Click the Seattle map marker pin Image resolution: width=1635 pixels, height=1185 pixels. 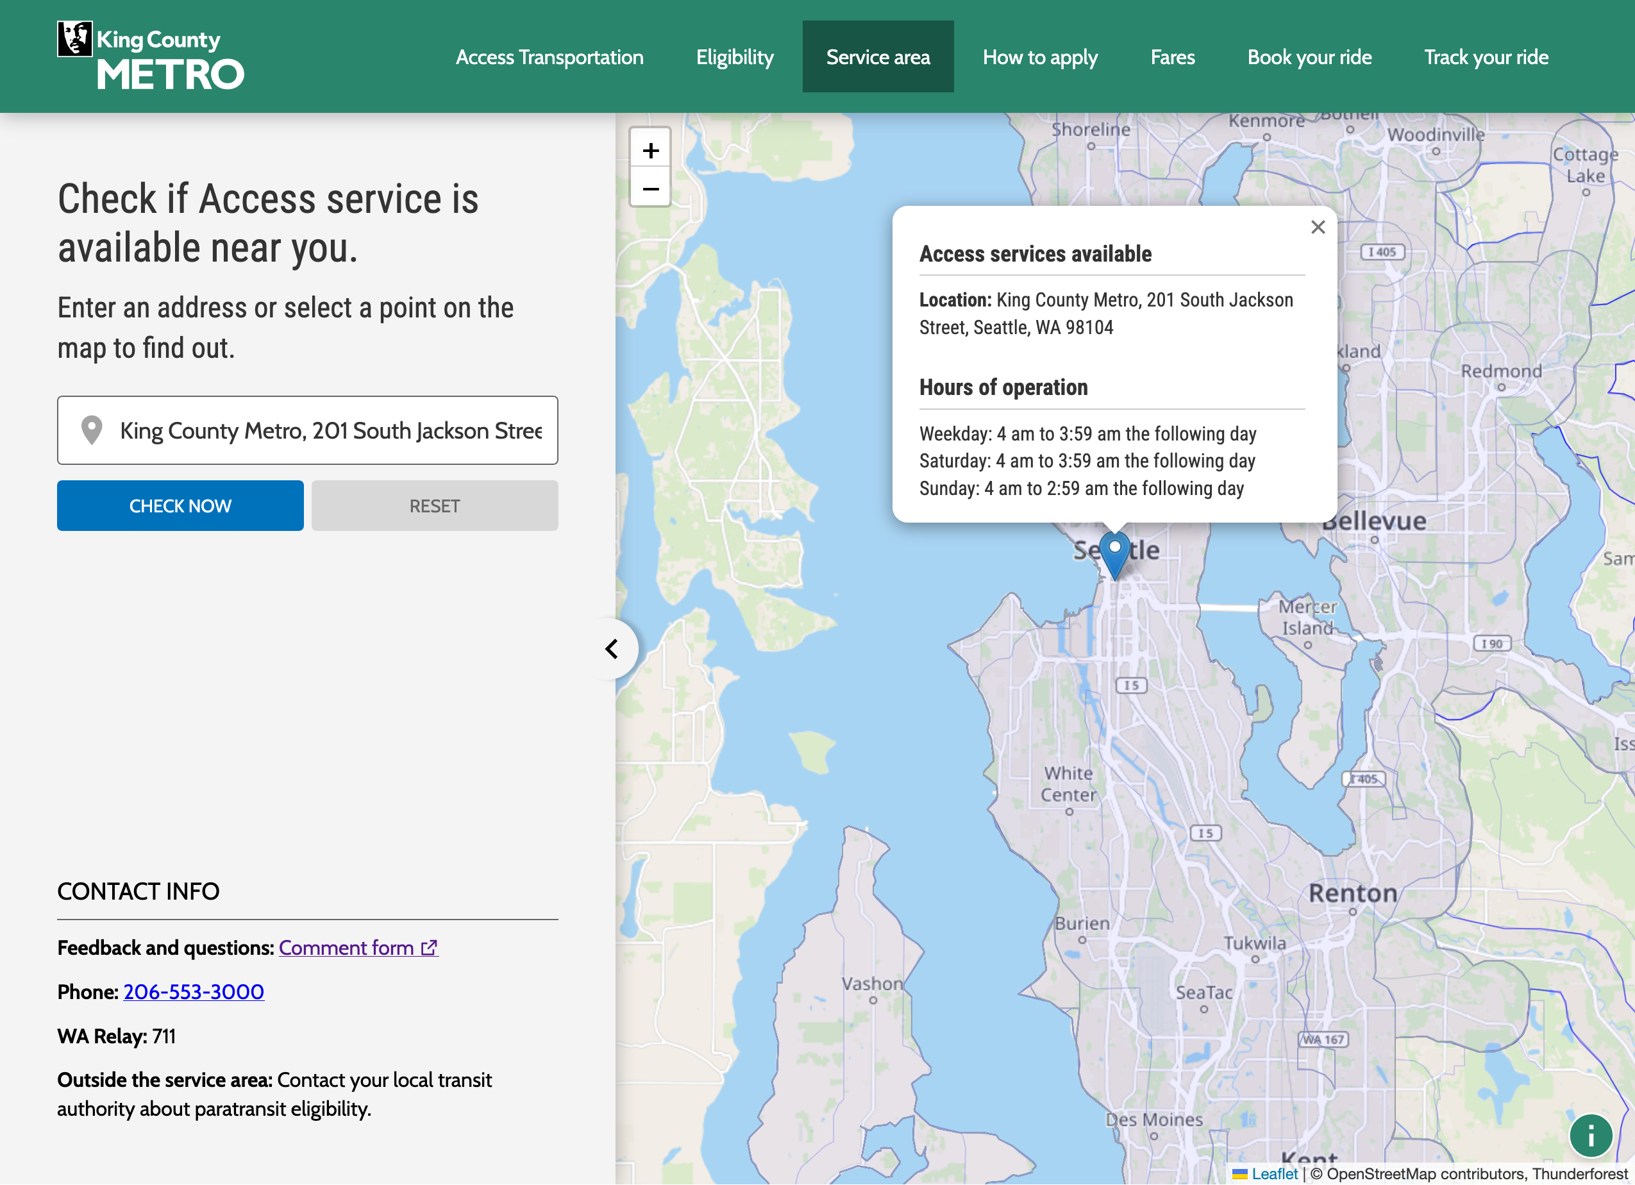1115,555
